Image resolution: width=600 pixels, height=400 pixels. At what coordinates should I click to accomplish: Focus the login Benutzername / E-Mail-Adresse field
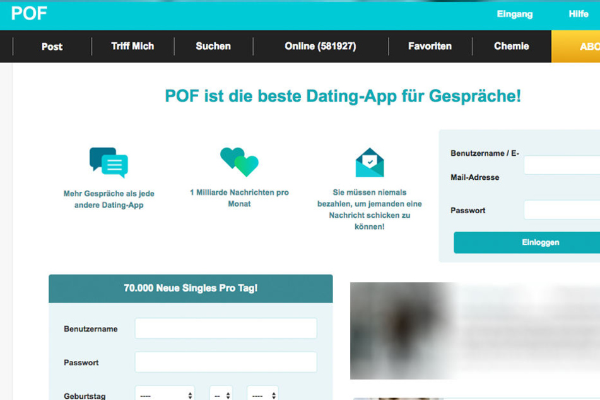point(562,165)
